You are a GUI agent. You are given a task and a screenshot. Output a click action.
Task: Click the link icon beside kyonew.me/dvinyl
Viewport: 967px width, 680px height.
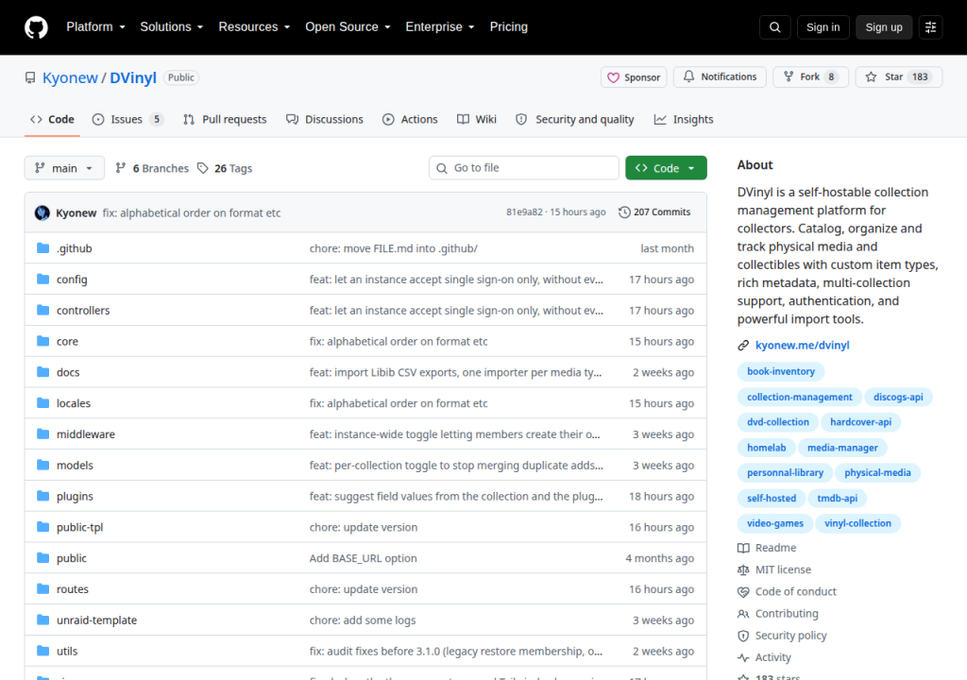tap(743, 346)
